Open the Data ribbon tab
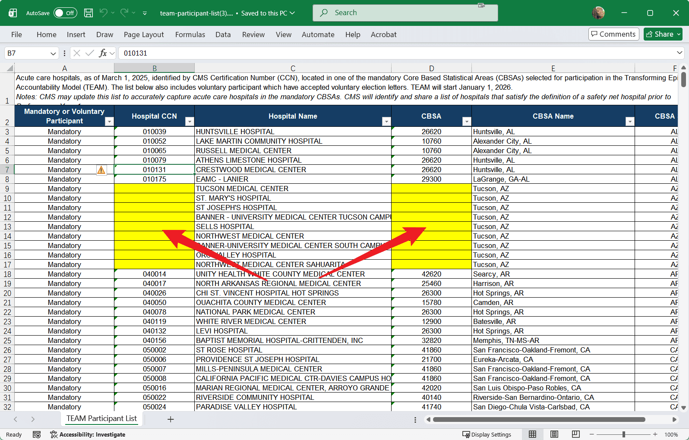The height and width of the screenshot is (440, 689). pos(223,35)
